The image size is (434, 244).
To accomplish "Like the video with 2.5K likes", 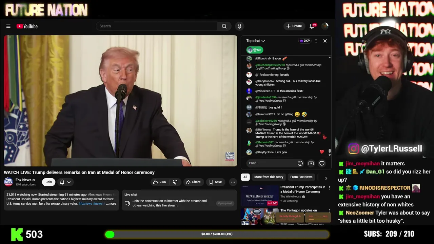I will click(x=159, y=182).
